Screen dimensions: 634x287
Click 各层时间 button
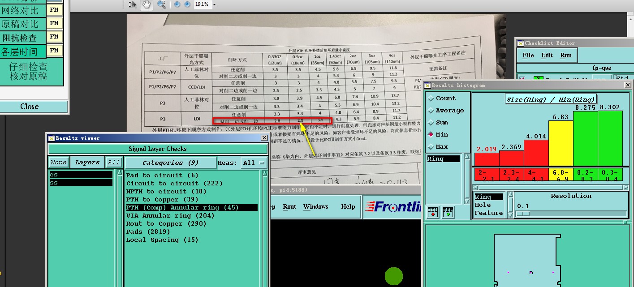[x=23, y=51]
